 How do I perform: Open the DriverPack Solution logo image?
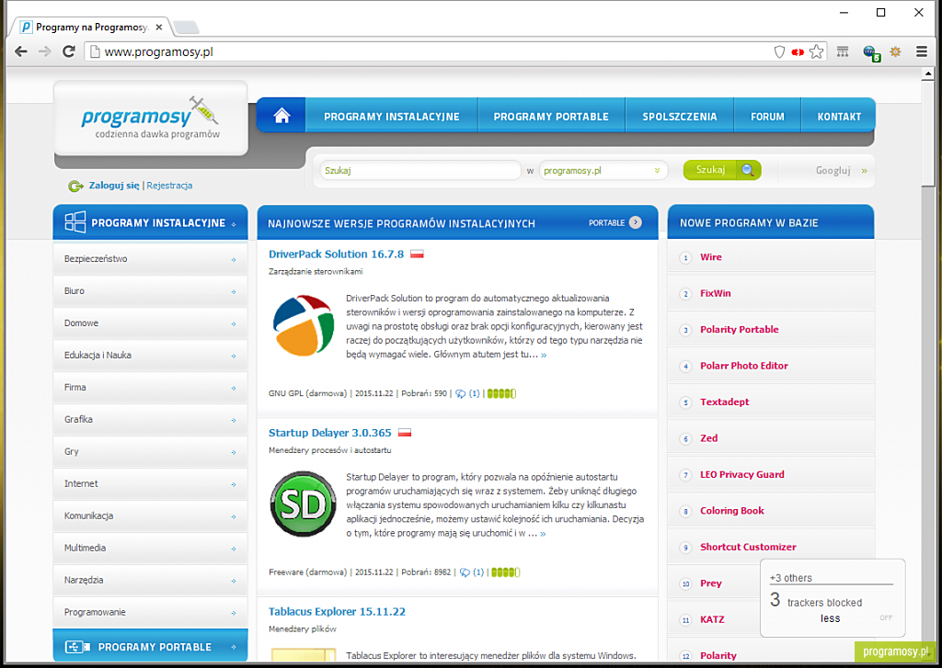tap(304, 326)
